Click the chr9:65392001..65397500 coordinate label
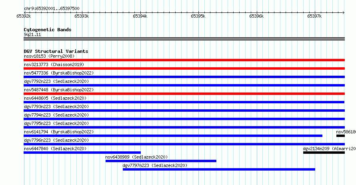The width and height of the screenshot is (356, 185). [52, 9]
